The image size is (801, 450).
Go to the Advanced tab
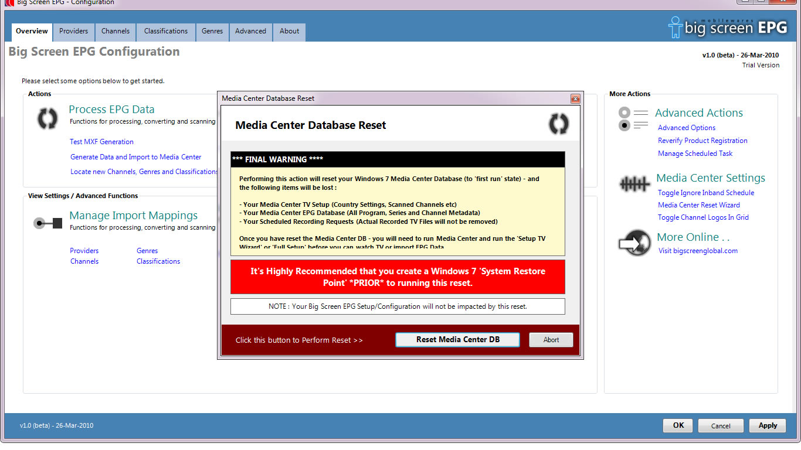coord(250,32)
